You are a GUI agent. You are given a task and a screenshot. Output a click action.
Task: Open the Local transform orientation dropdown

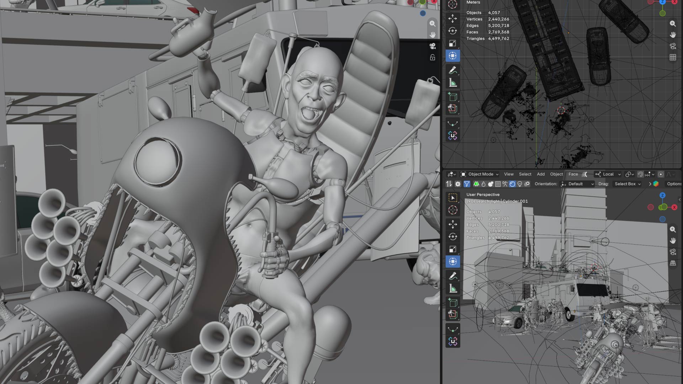pos(608,174)
